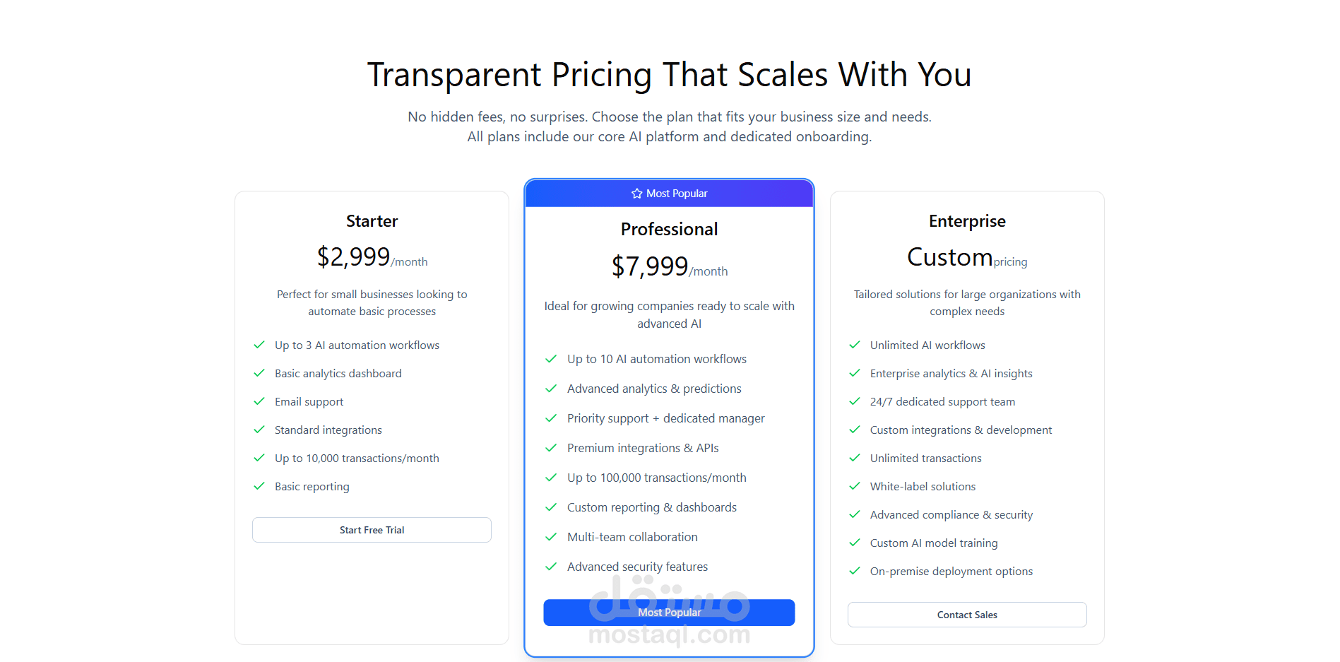This screenshot has width=1340, height=662.
Task: Click checkmark next to Advanced security features
Action: point(551,567)
